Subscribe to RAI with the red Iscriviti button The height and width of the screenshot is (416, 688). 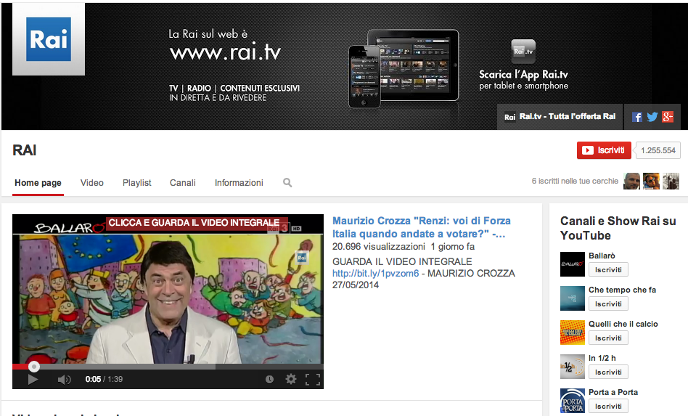click(x=604, y=150)
